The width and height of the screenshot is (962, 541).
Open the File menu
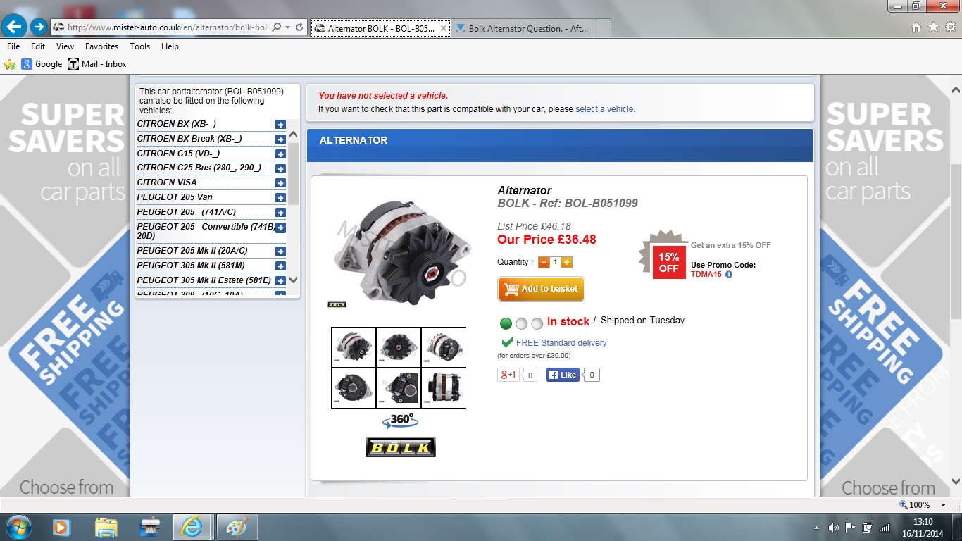13,46
